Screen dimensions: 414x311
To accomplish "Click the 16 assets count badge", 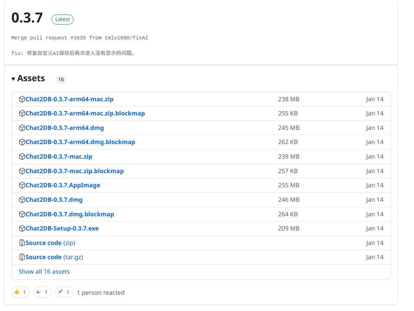I will [61, 79].
